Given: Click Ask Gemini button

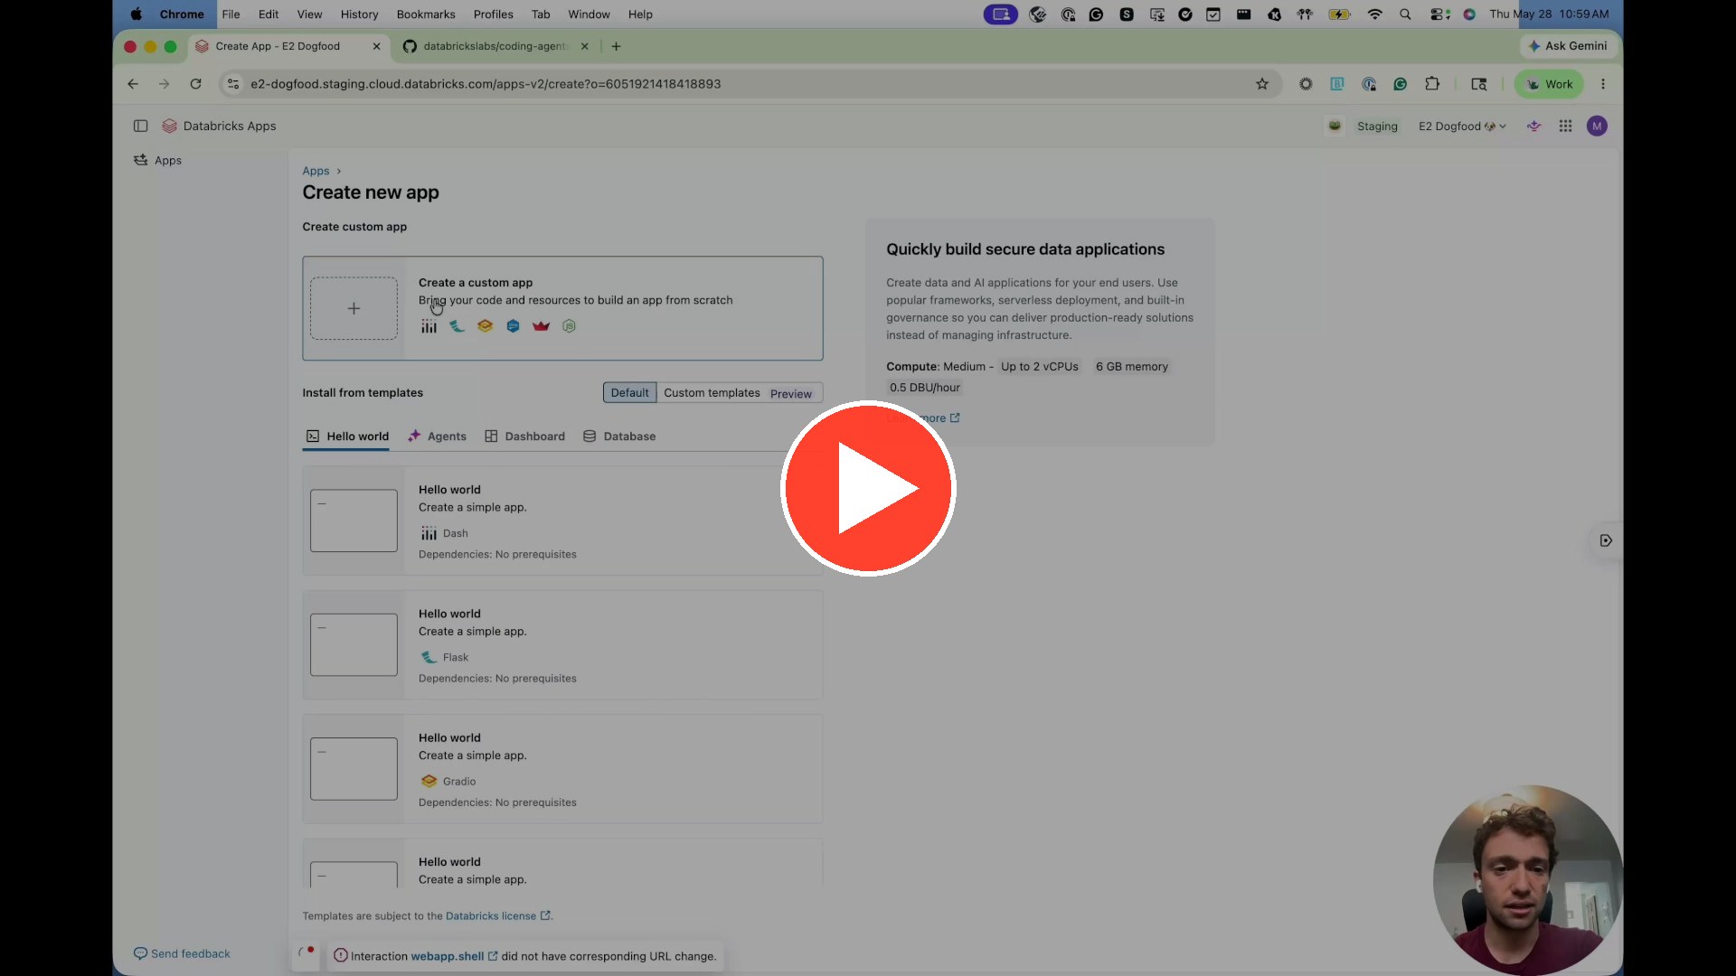Looking at the screenshot, I should tap(1567, 46).
